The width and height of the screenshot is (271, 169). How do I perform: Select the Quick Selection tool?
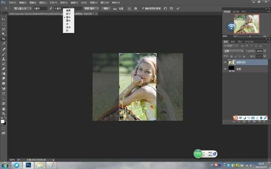pyautogui.click(x=4, y=34)
